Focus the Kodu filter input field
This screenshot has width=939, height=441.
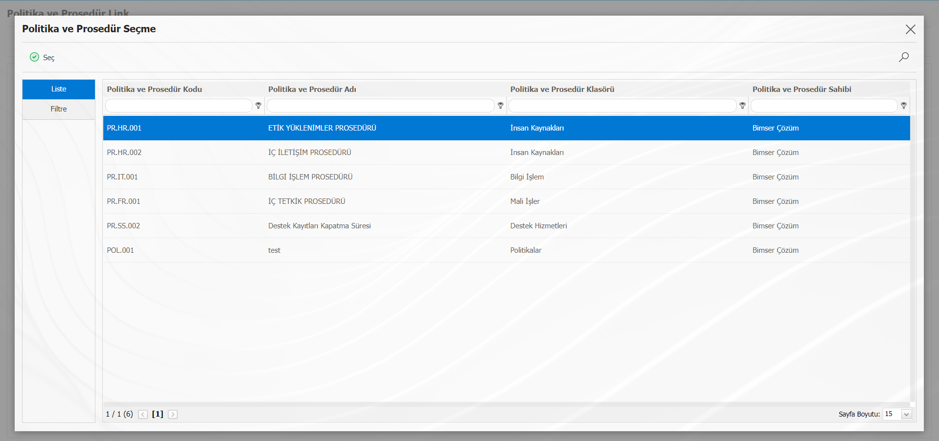click(179, 106)
